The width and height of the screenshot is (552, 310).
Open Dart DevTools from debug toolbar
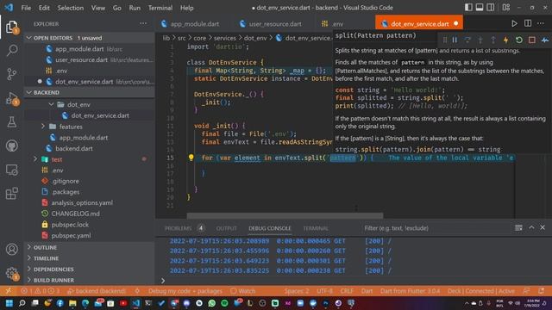pos(545,40)
